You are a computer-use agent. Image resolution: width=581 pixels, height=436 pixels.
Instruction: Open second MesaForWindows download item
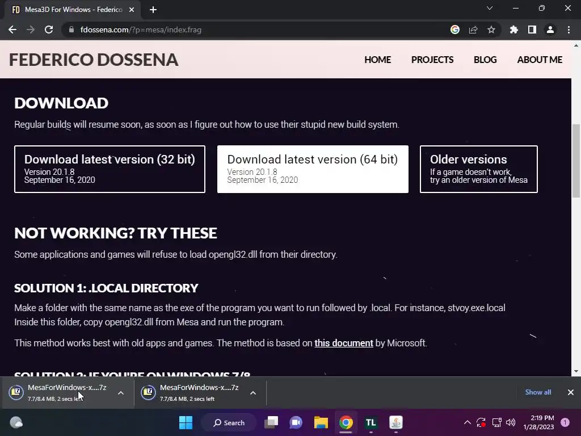point(199,393)
